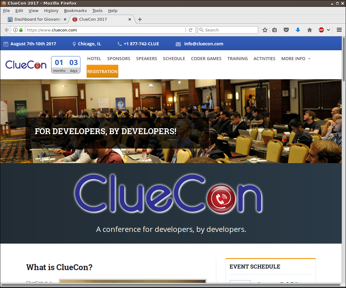Show your bookmarks list icon
Screen dimensions: 346x288
pyautogui.click(x=275, y=30)
